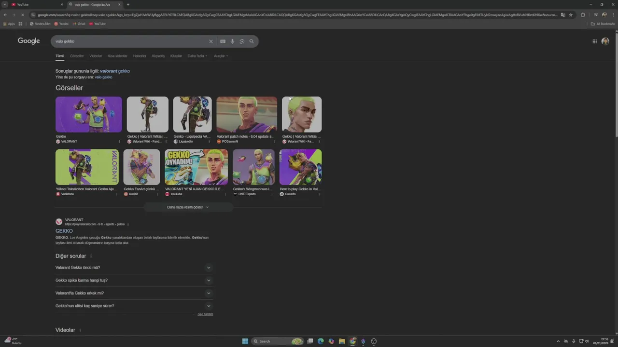
Task: Start voice search with the microphone
Action: [232, 41]
